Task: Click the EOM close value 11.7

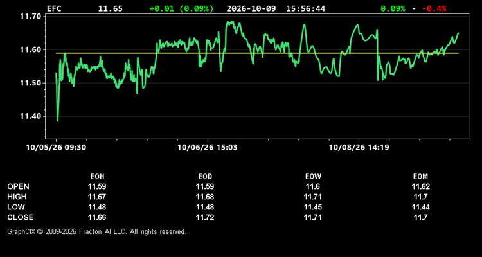Action: point(420,217)
